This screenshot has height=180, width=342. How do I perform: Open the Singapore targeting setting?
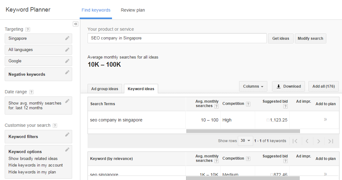[x=38, y=39]
